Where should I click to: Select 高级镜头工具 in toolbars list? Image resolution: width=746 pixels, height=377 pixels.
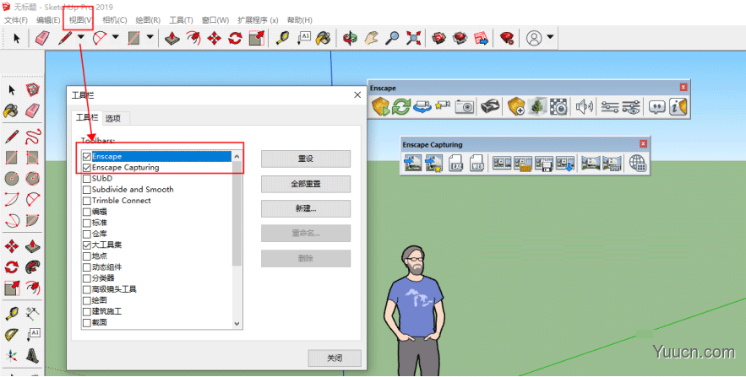click(x=114, y=289)
